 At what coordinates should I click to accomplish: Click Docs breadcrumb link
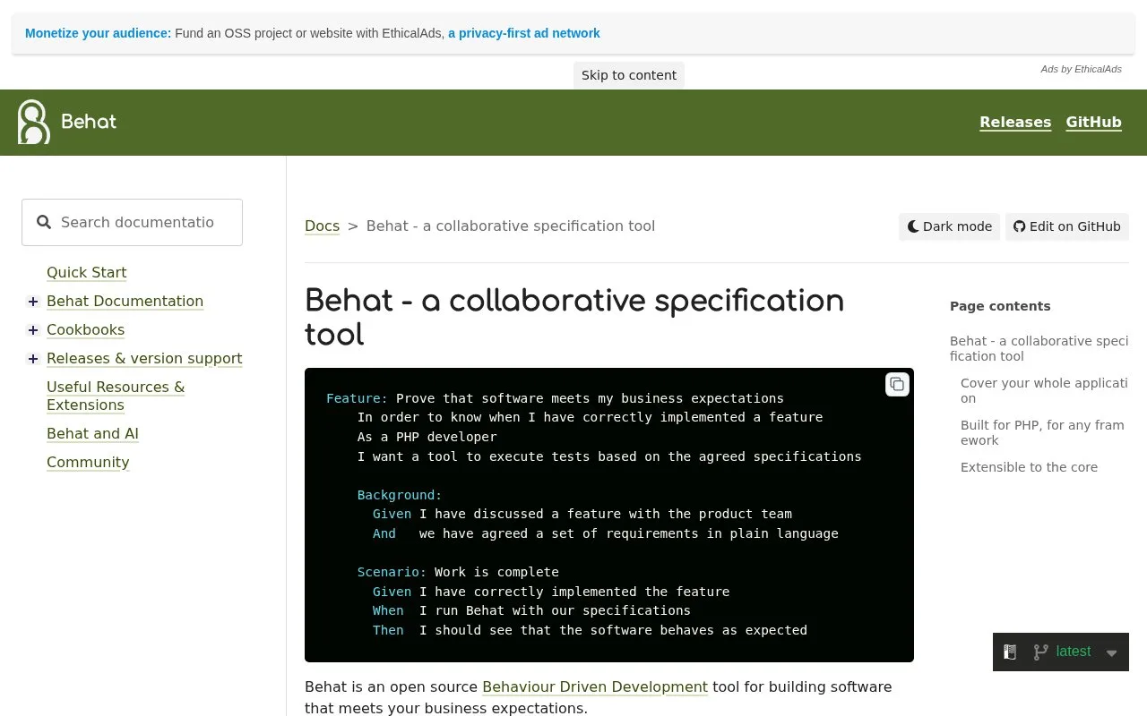[322, 226]
